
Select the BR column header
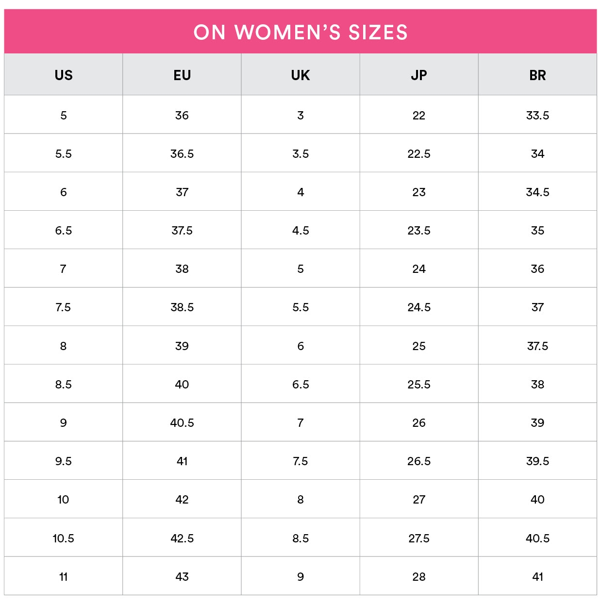(x=537, y=75)
